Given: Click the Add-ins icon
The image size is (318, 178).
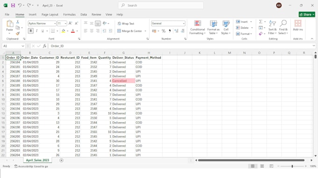Looking at the screenshot, I should click(x=298, y=26).
